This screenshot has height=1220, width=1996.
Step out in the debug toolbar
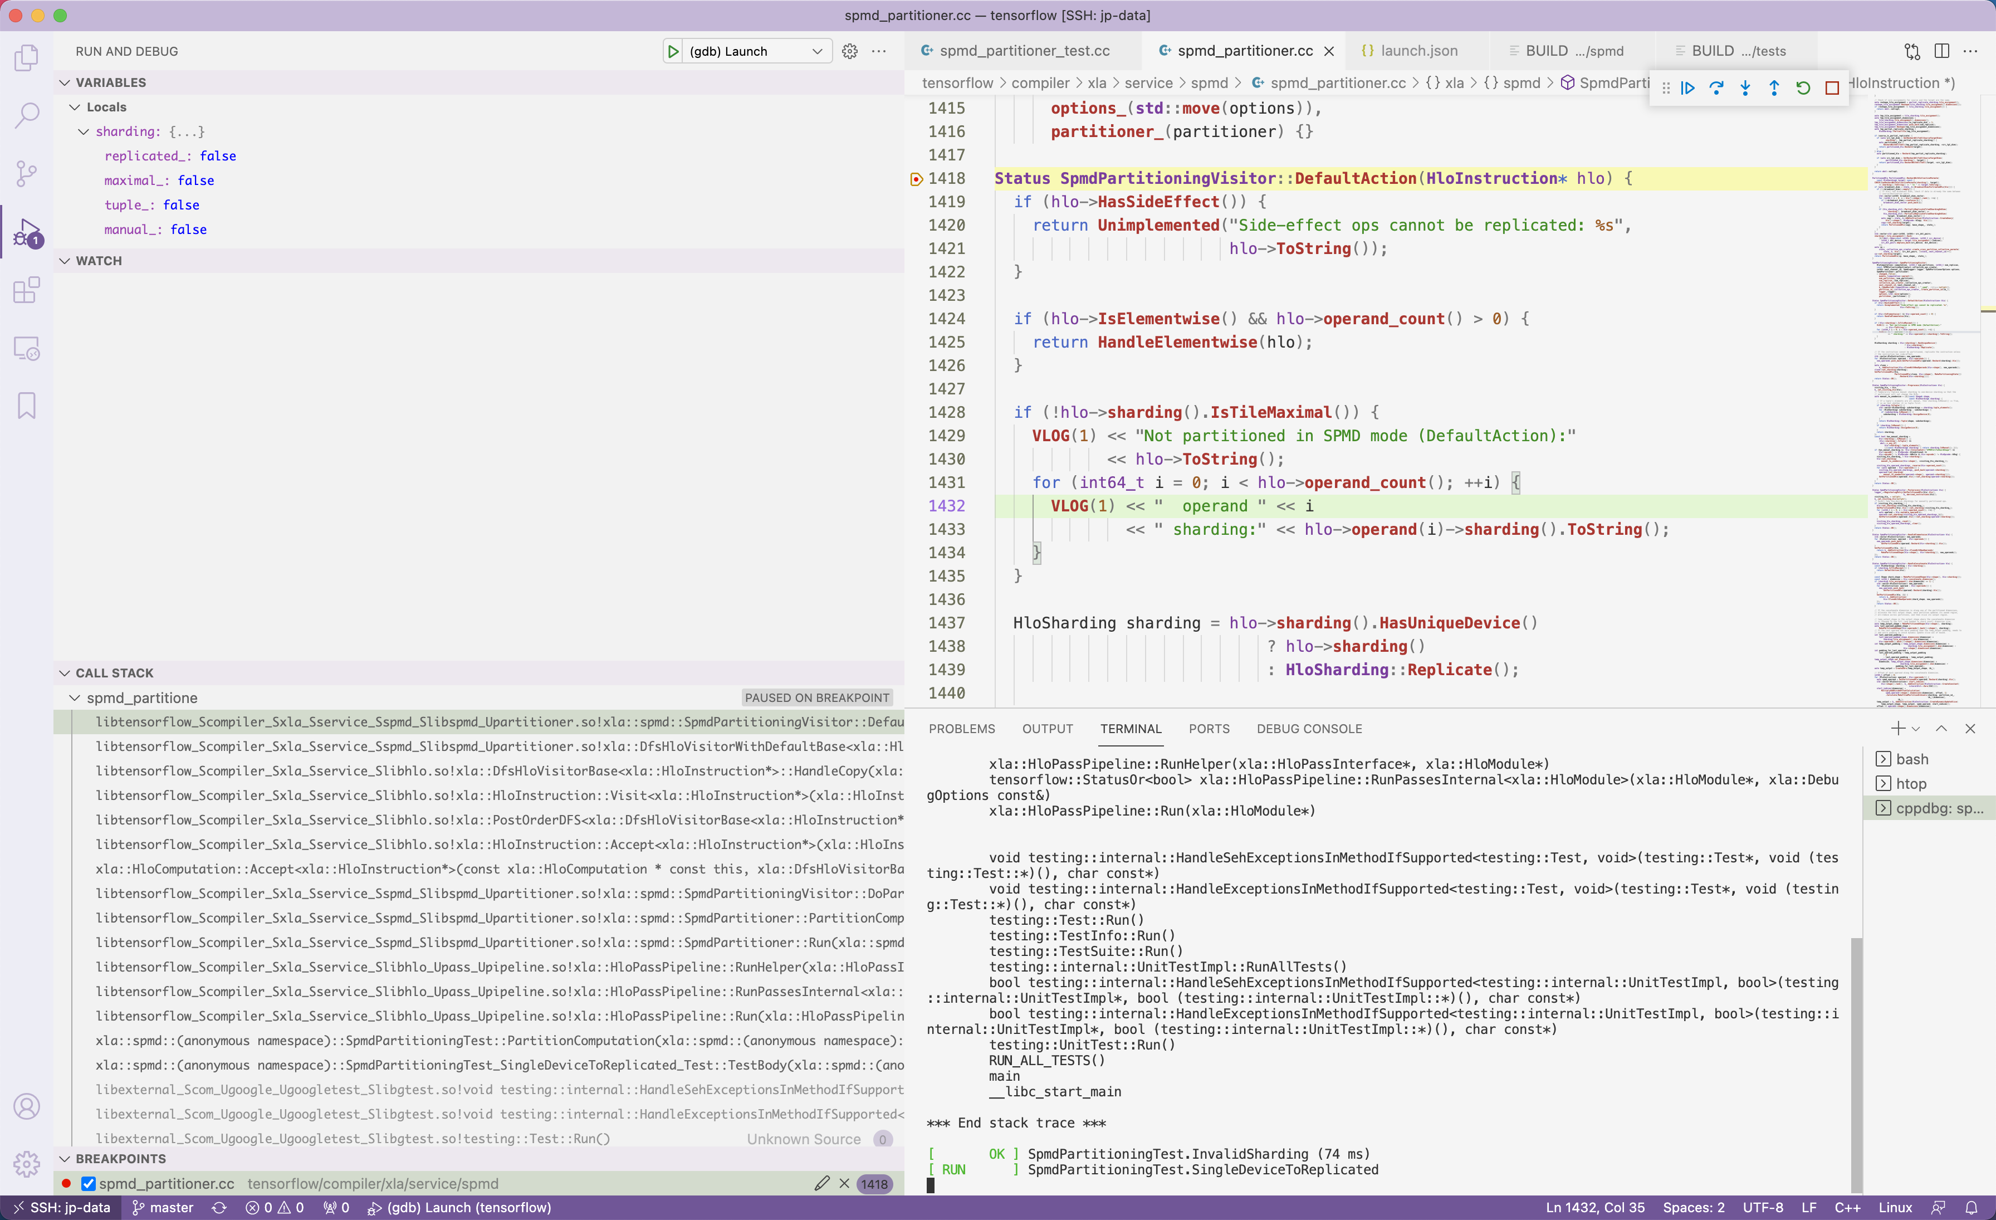(1774, 87)
